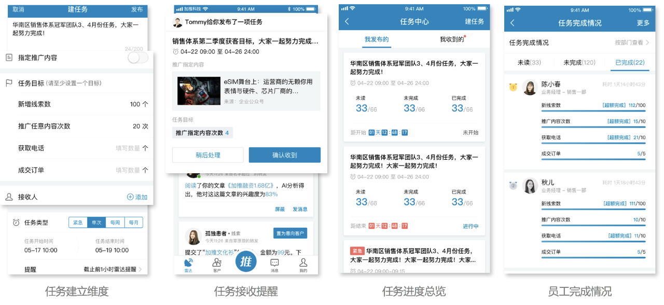Click 陈小春's avatar
The width and height of the screenshot is (664, 305).
(x=530, y=88)
